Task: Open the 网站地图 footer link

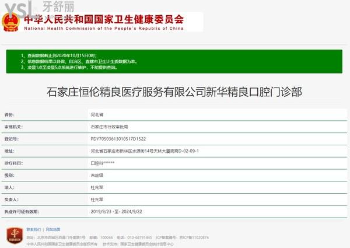Action: click(x=53, y=229)
